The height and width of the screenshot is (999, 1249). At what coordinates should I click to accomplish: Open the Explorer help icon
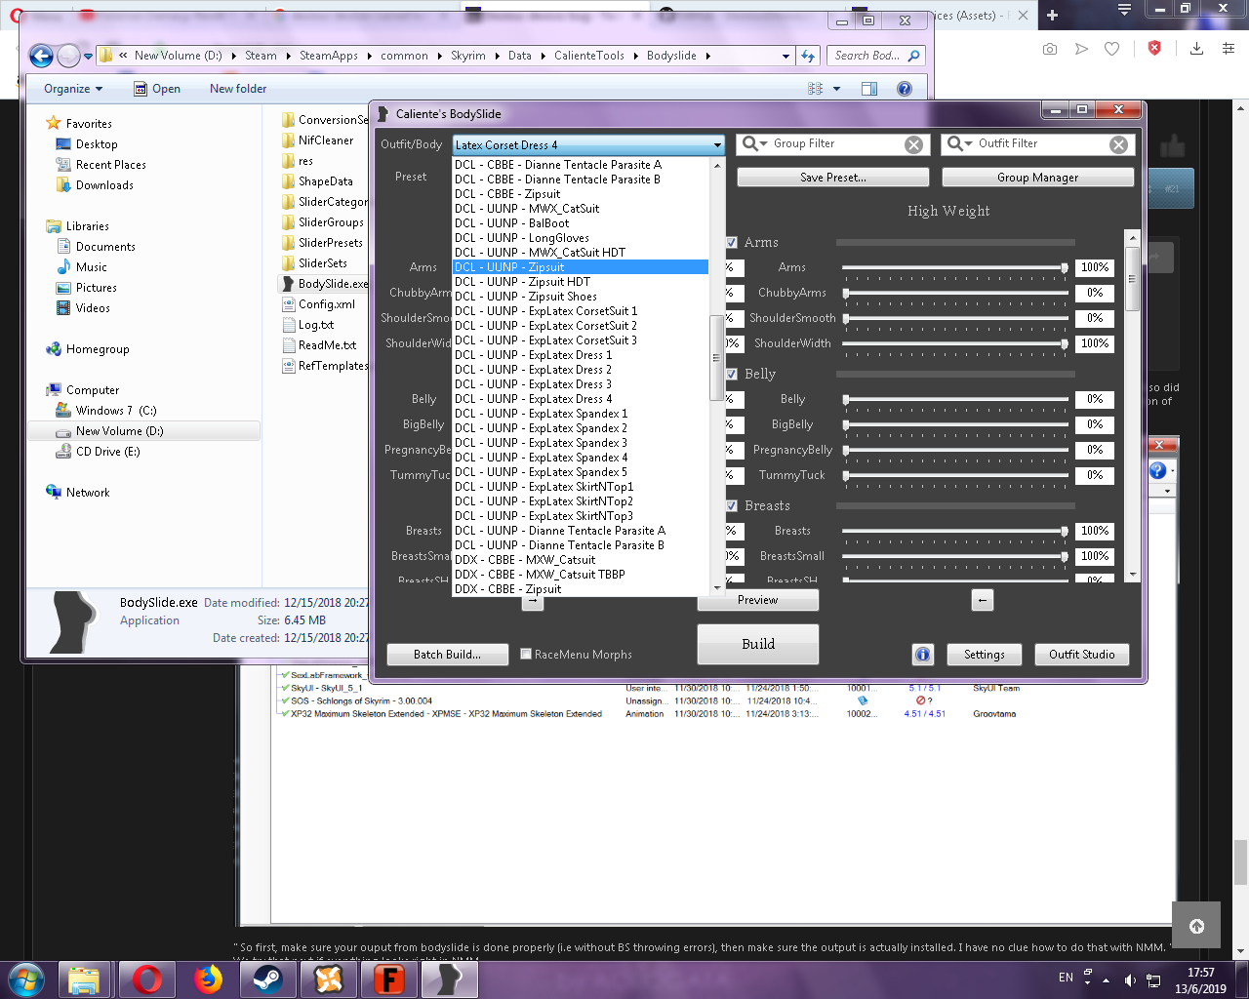click(x=905, y=89)
